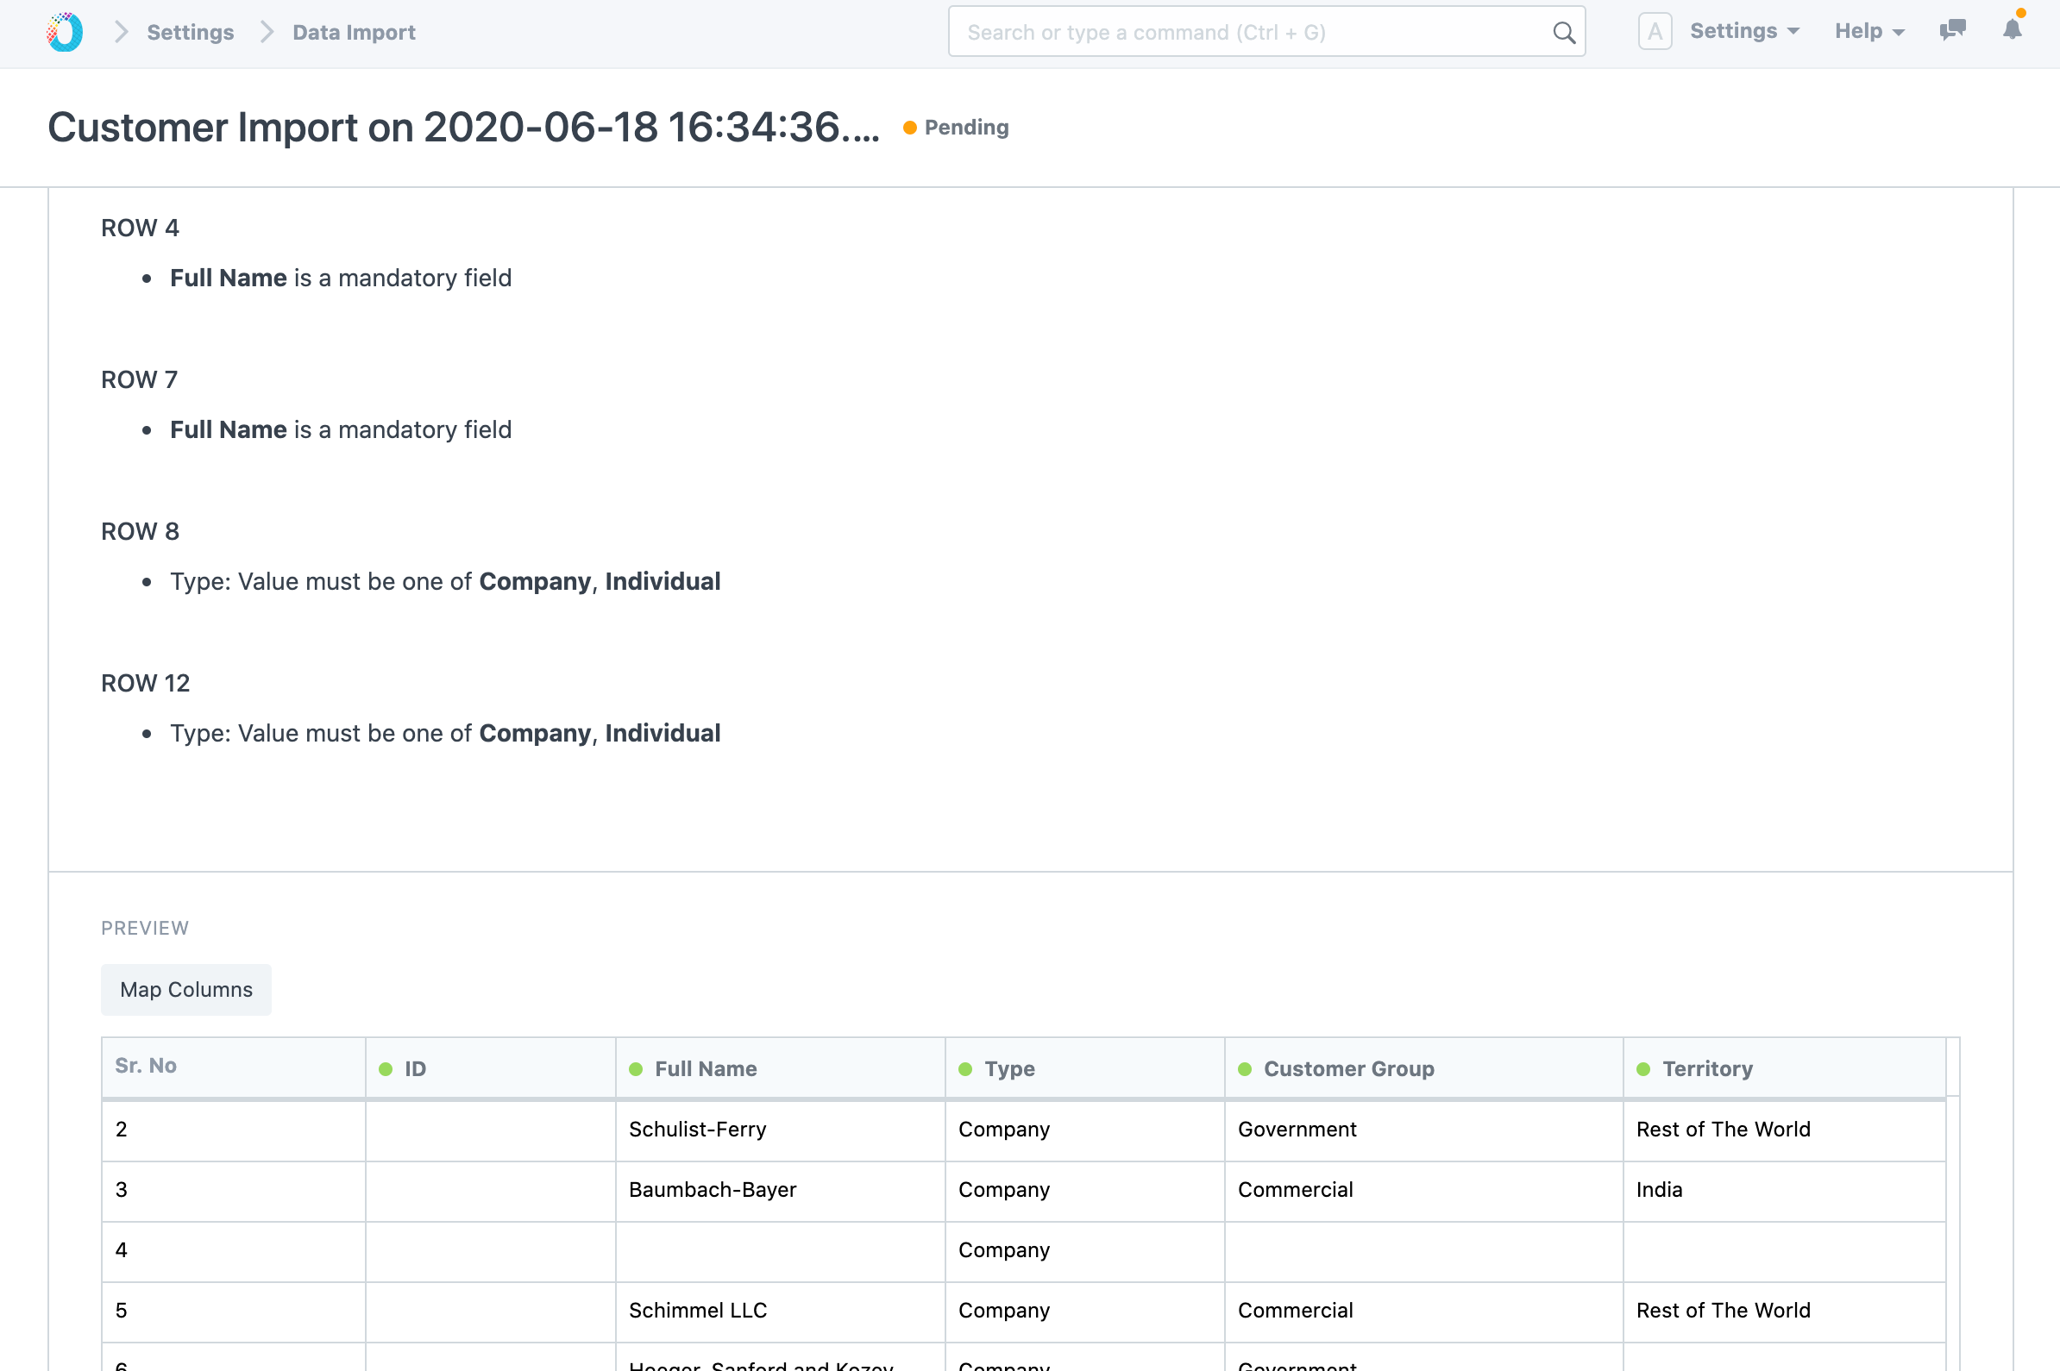The height and width of the screenshot is (1371, 2060).
Task: Click the Territory column header
Action: pyautogui.click(x=1785, y=1068)
